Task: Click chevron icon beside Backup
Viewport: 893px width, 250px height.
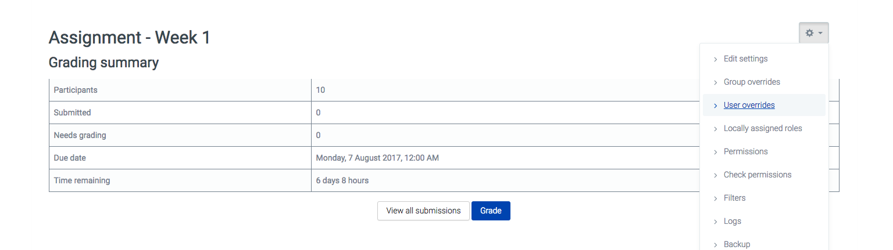Action: (x=716, y=245)
